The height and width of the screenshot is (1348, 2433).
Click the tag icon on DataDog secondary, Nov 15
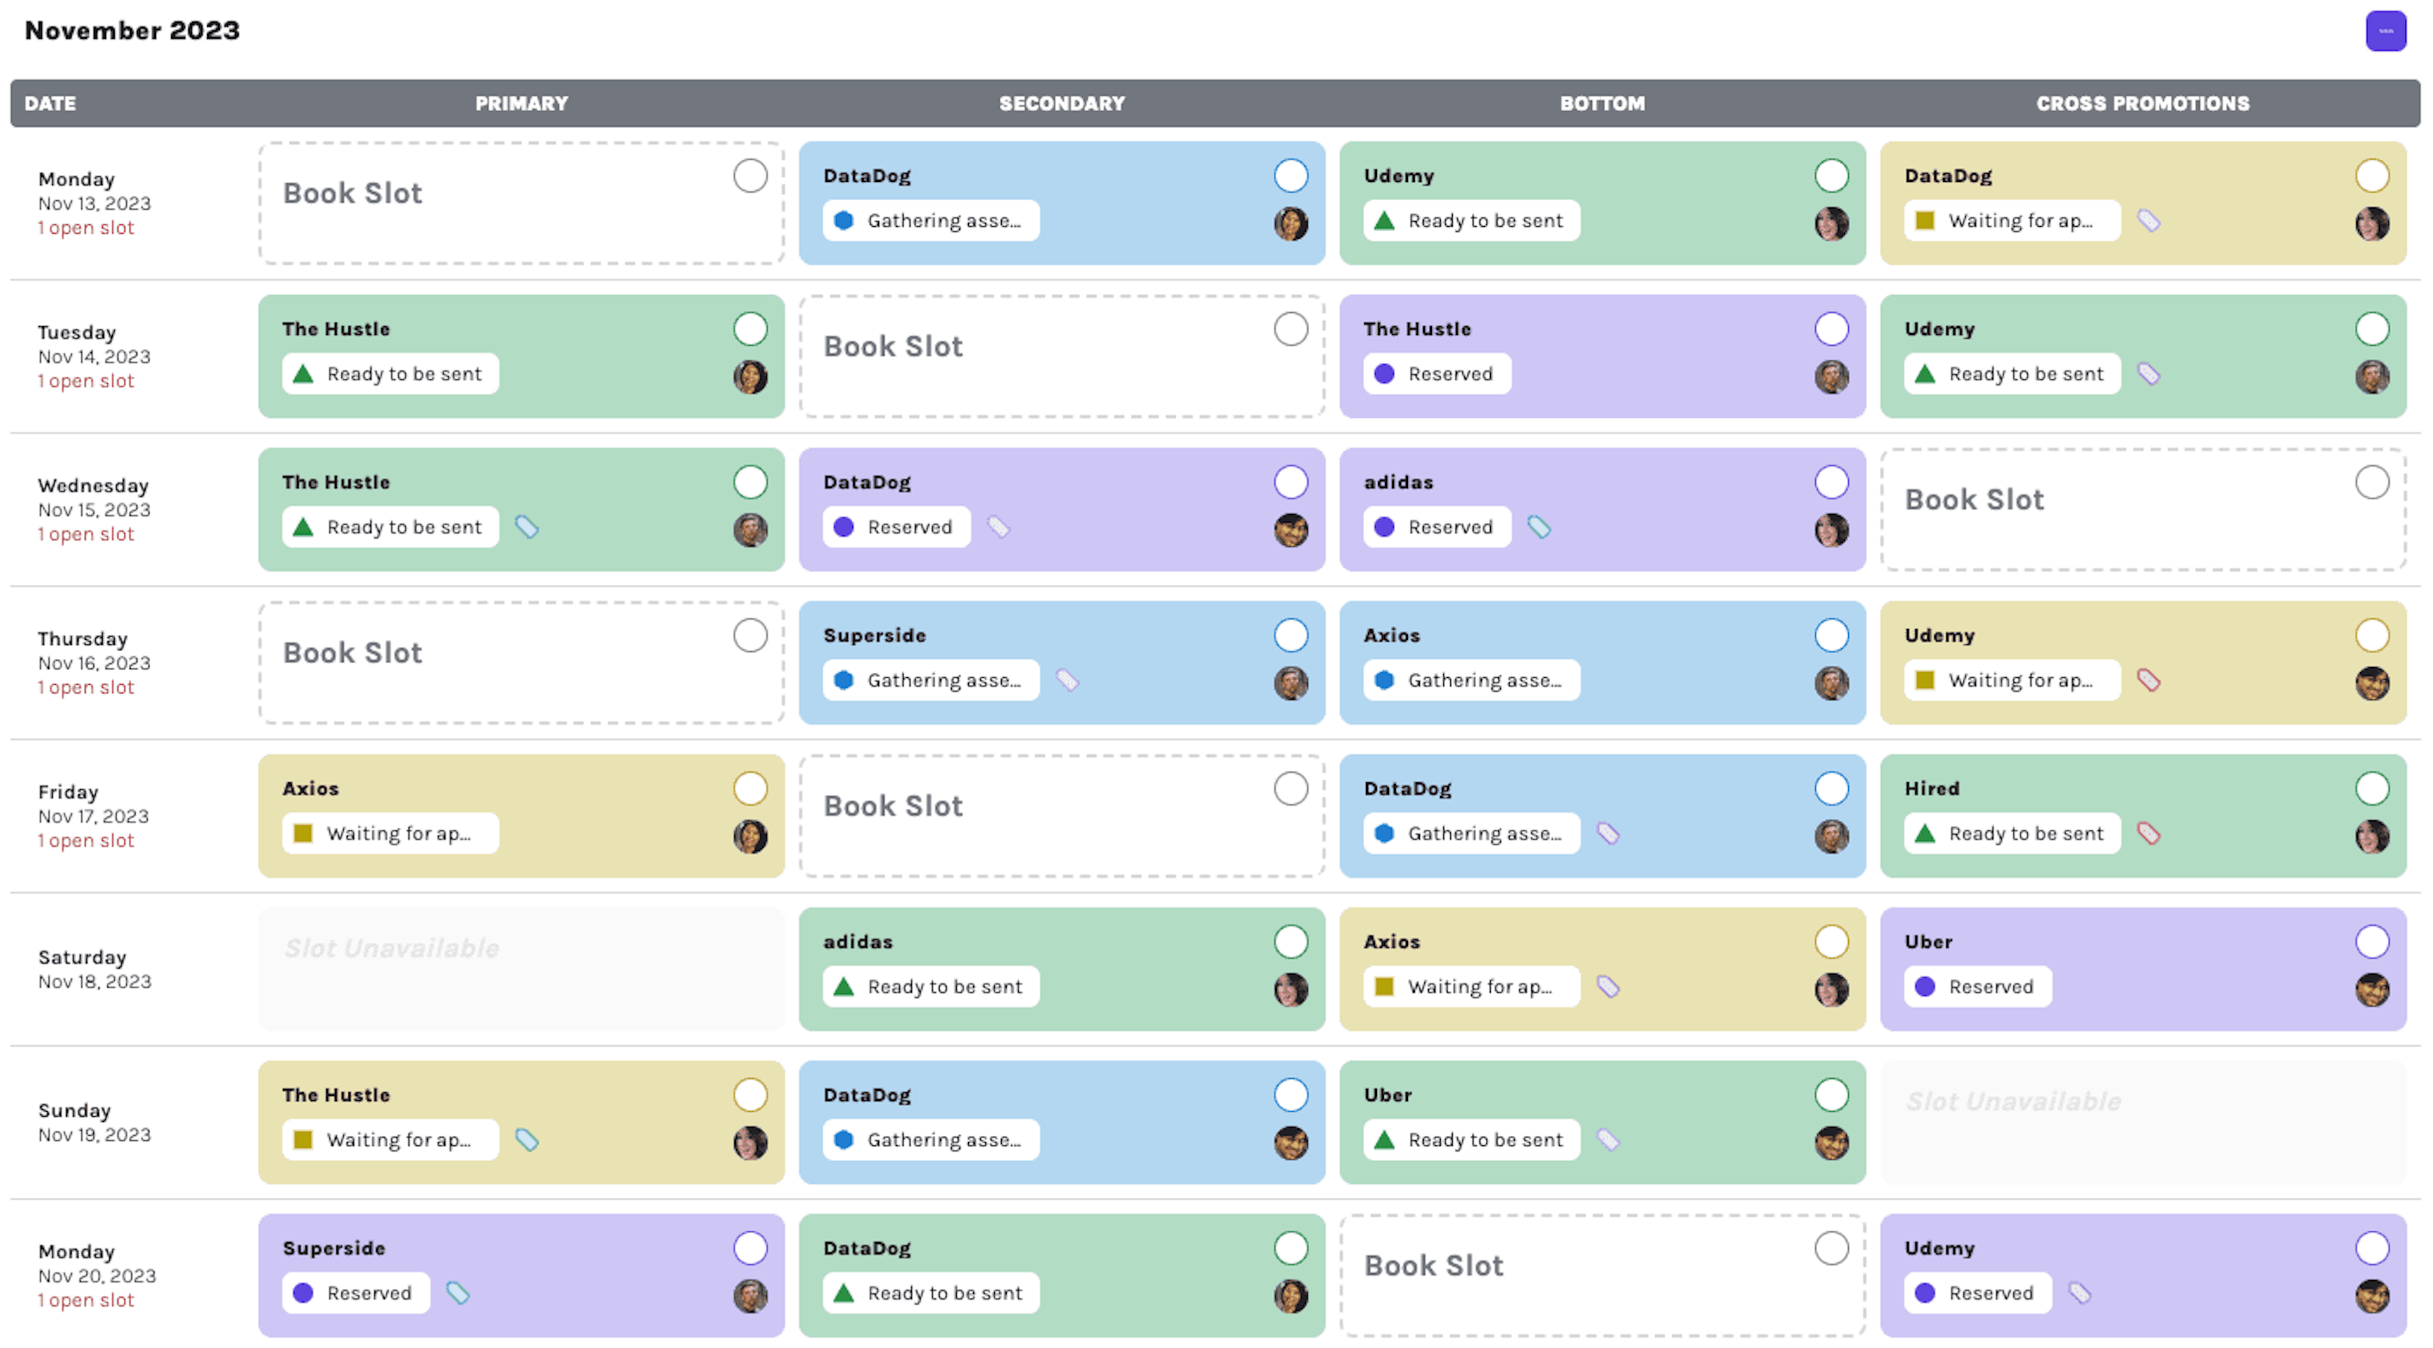[997, 527]
